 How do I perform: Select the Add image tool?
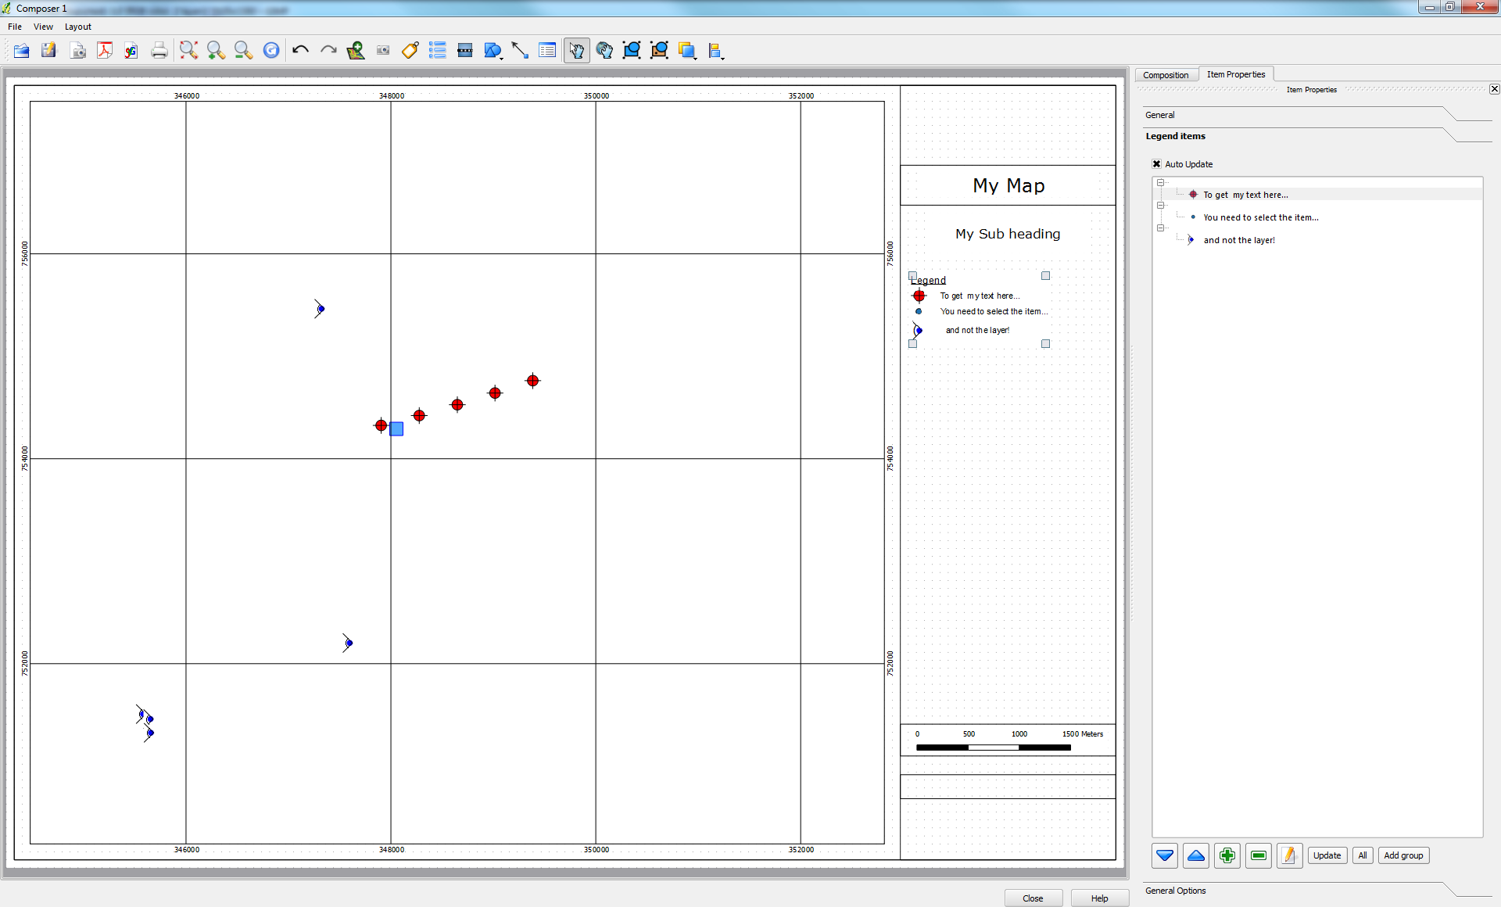pyautogui.click(x=383, y=51)
